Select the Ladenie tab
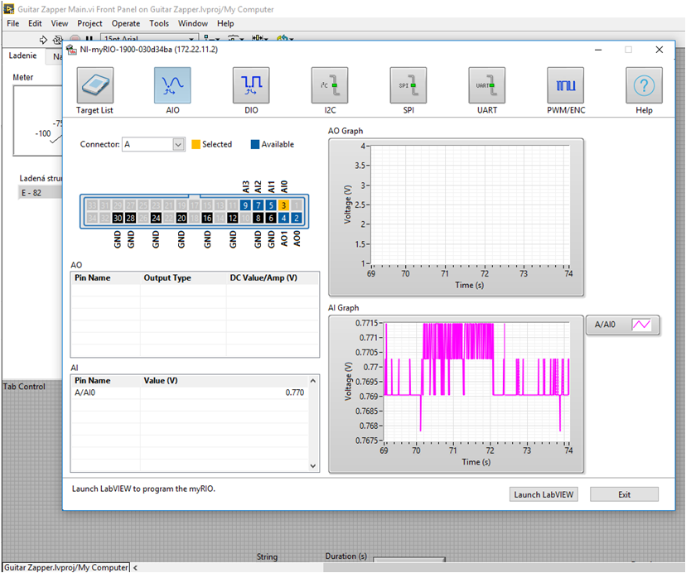This screenshot has height=573, width=686. [x=22, y=55]
